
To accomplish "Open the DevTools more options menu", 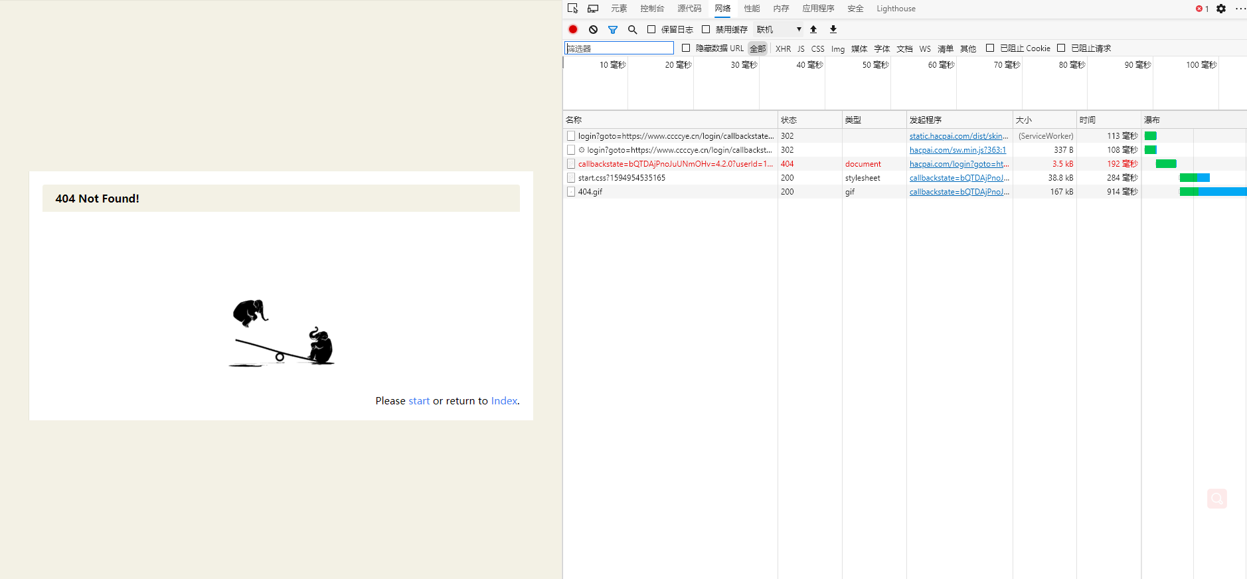I will click(x=1240, y=9).
